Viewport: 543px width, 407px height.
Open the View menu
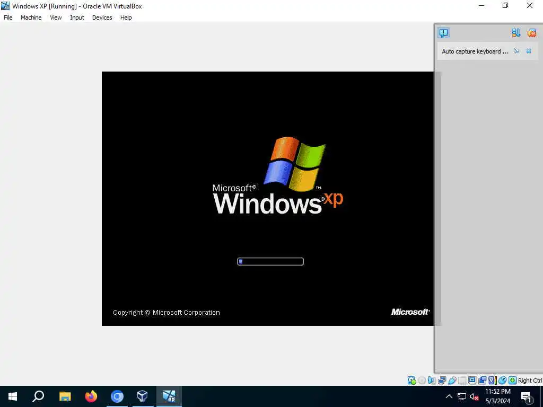pyautogui.click(x=56, y=17)
